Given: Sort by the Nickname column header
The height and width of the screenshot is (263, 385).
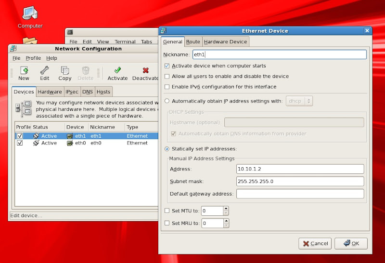Looking at the screenshot, I should 106,127.
